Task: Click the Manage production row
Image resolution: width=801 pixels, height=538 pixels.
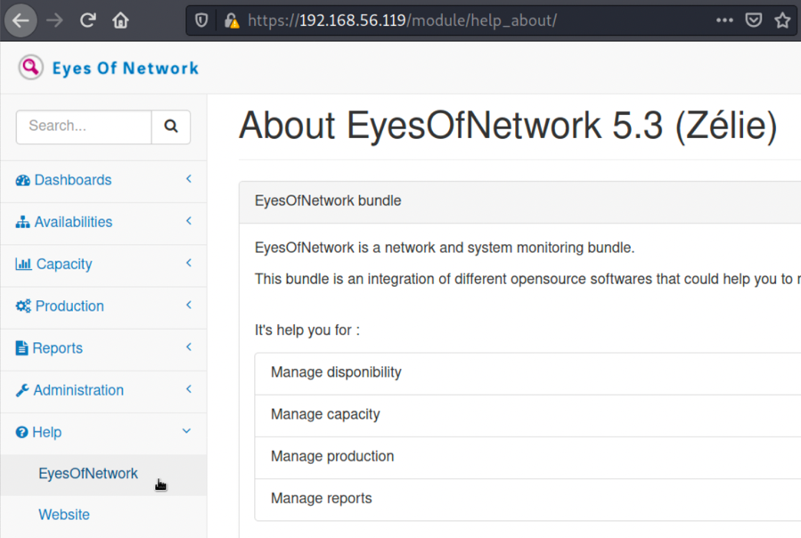Action: (527, 457)
